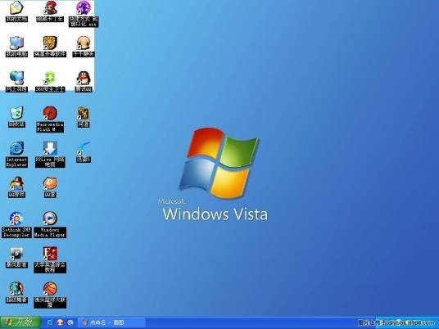Open the orange QQ hall fish icon

pos(50,187)
